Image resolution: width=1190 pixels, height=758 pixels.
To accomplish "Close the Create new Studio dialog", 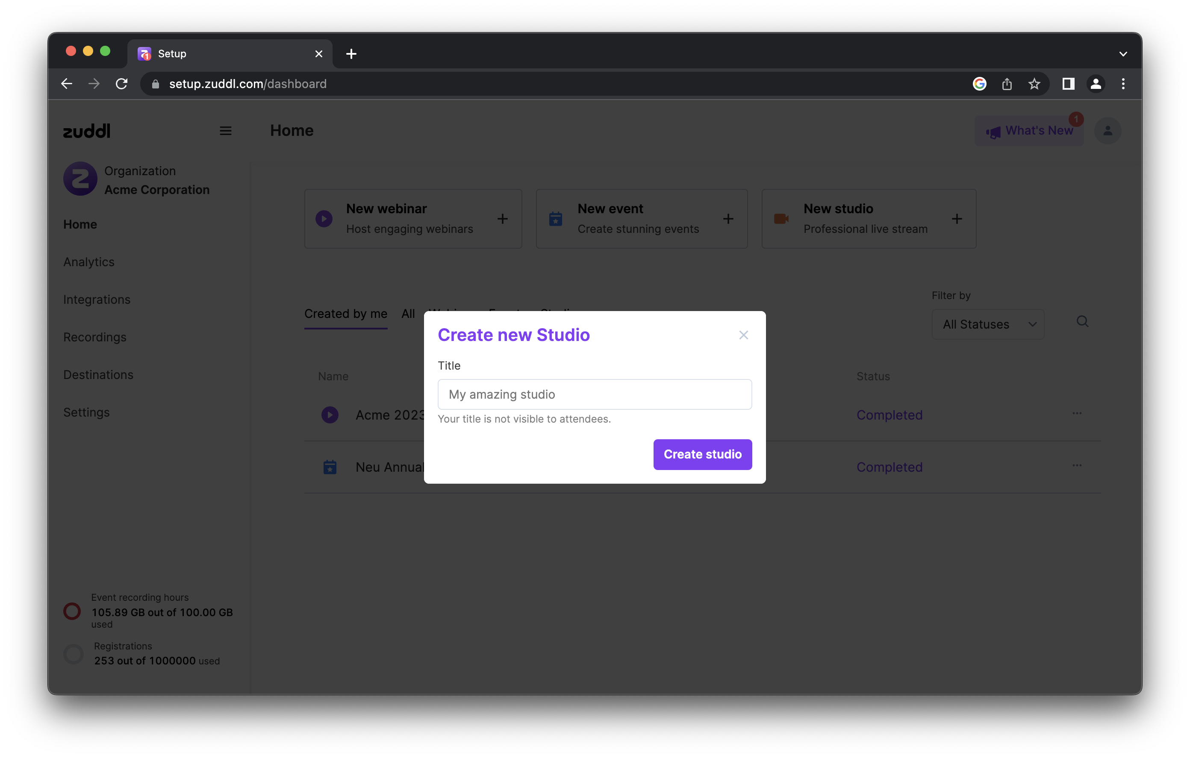I will (743, 335).
